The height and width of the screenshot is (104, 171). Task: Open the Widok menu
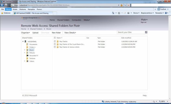15,10
